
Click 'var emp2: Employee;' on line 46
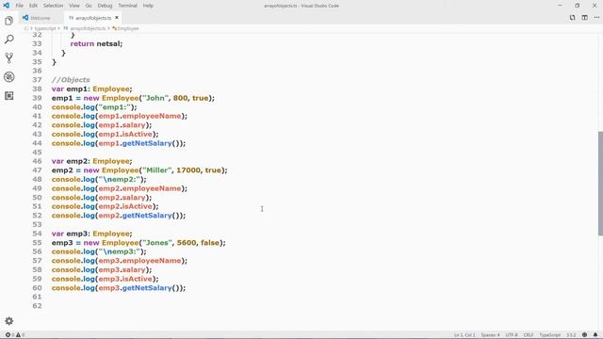92,161
